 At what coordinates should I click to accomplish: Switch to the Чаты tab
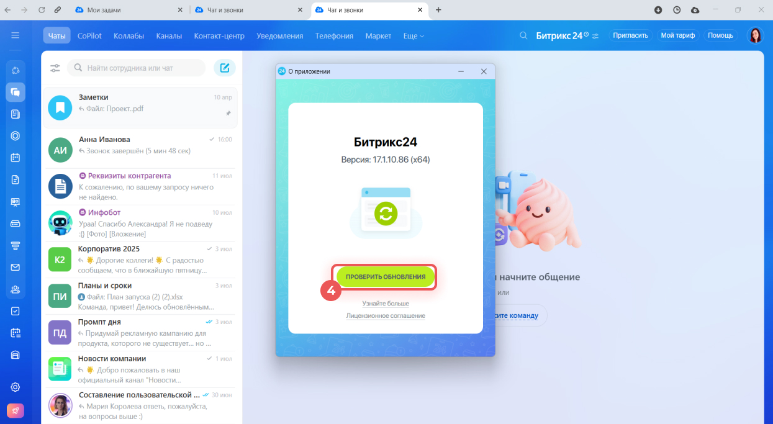point(57,36)
